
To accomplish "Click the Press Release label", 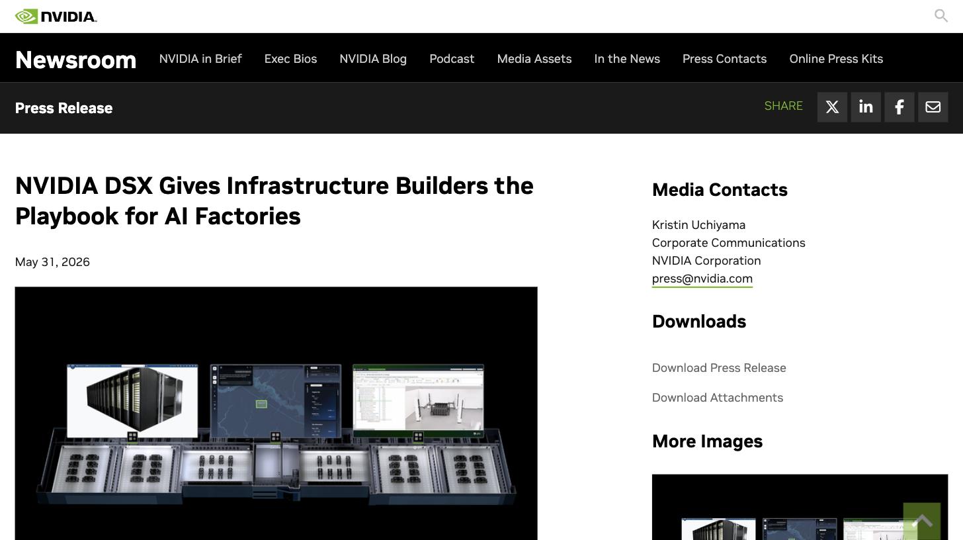I will (x=63, y=108).
